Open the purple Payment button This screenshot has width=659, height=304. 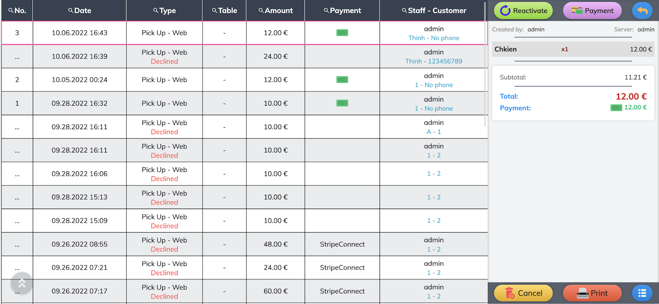(592, 11)
